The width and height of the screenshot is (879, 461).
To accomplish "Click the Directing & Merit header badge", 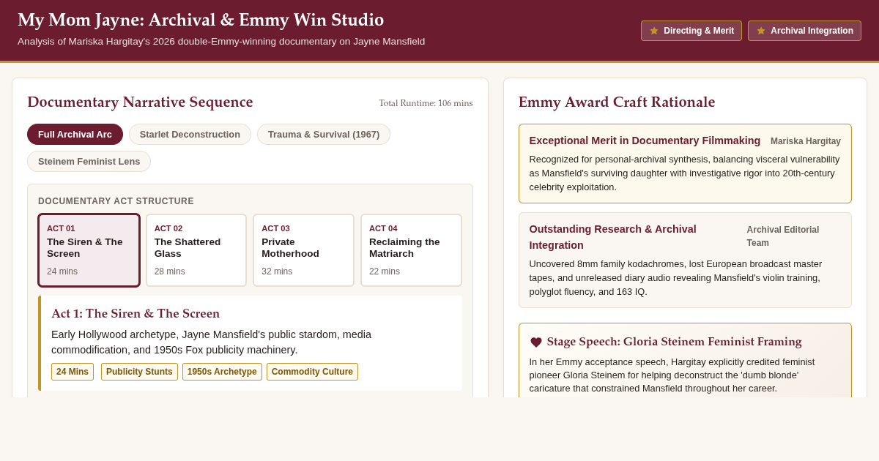I will click(691, 31).
